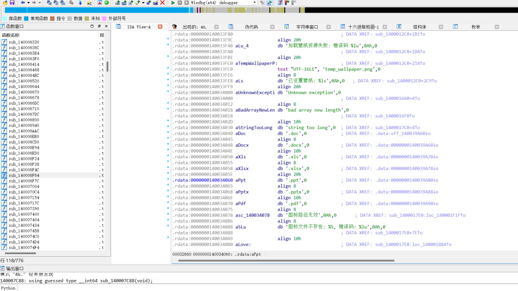Viewport: 518px width, 291px height.
Task: Switch to the IDA View-A tab
Action: click(x=140, y=27)
